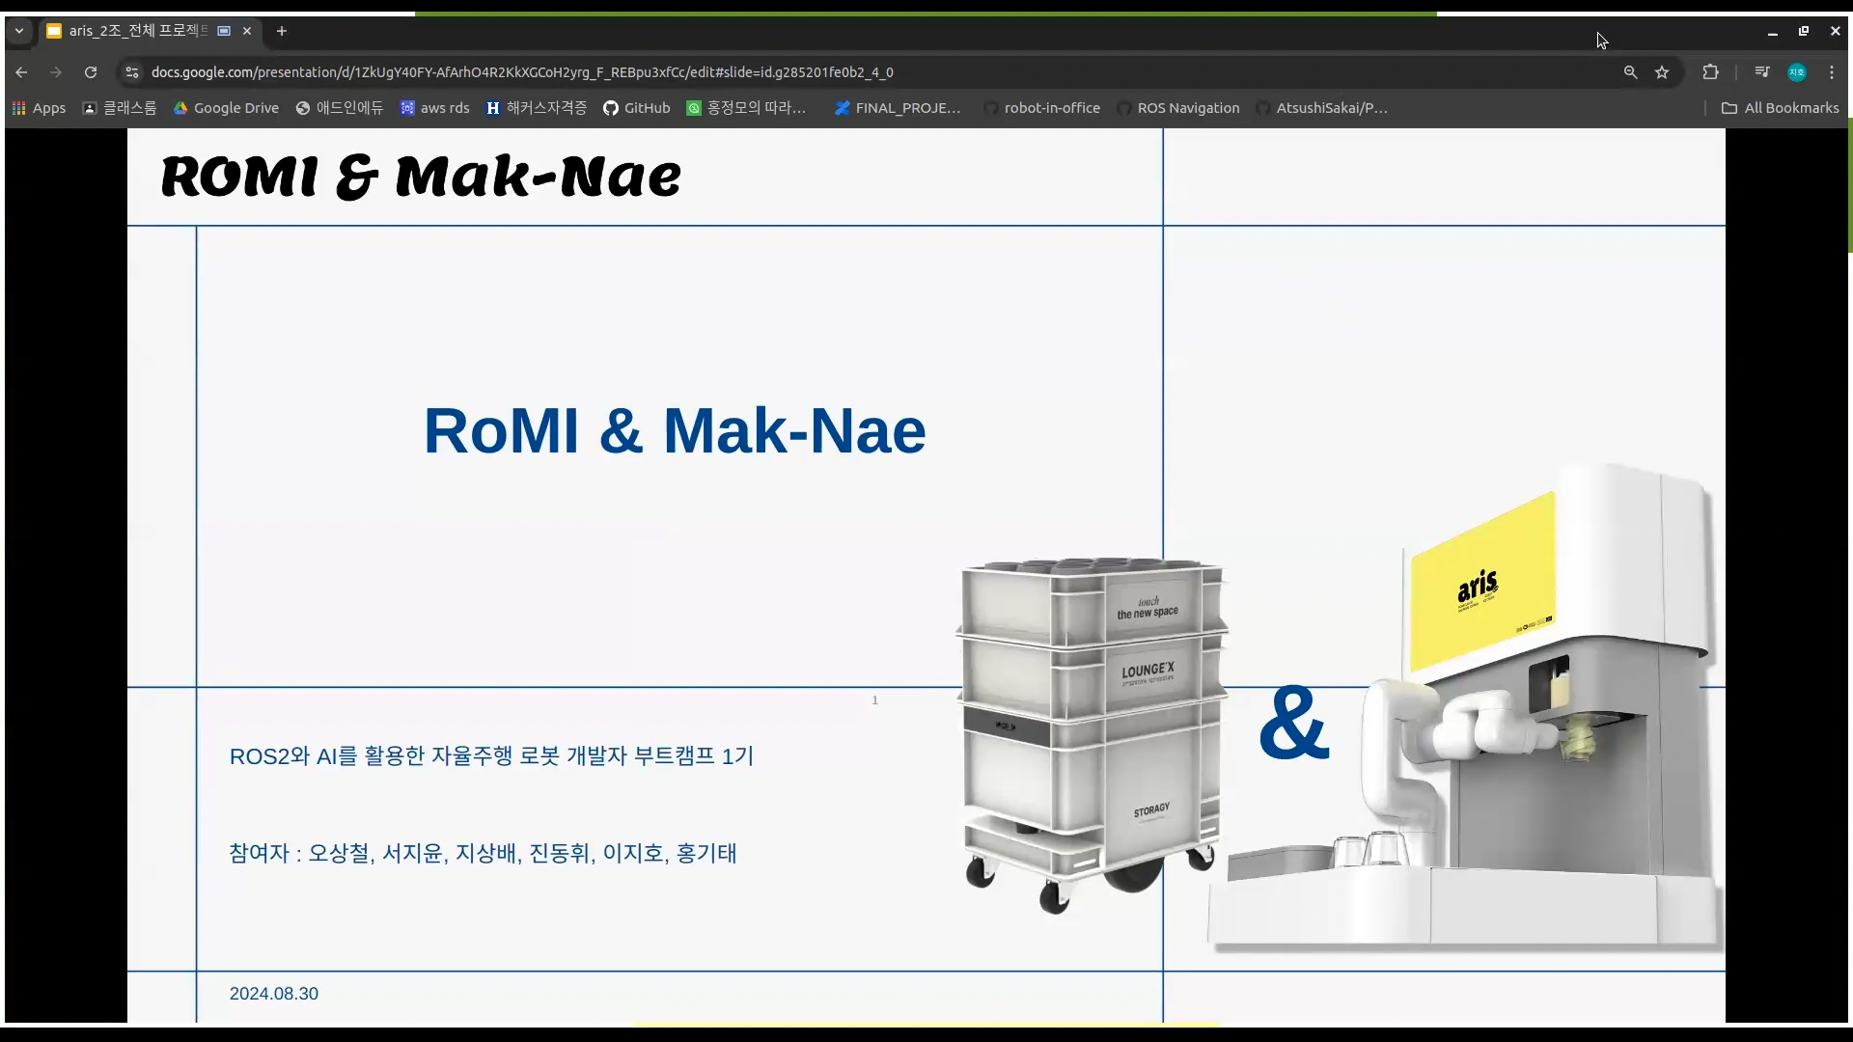Click the browser back arrow
1853x1042 pixels.
click(x=21, y=72)
